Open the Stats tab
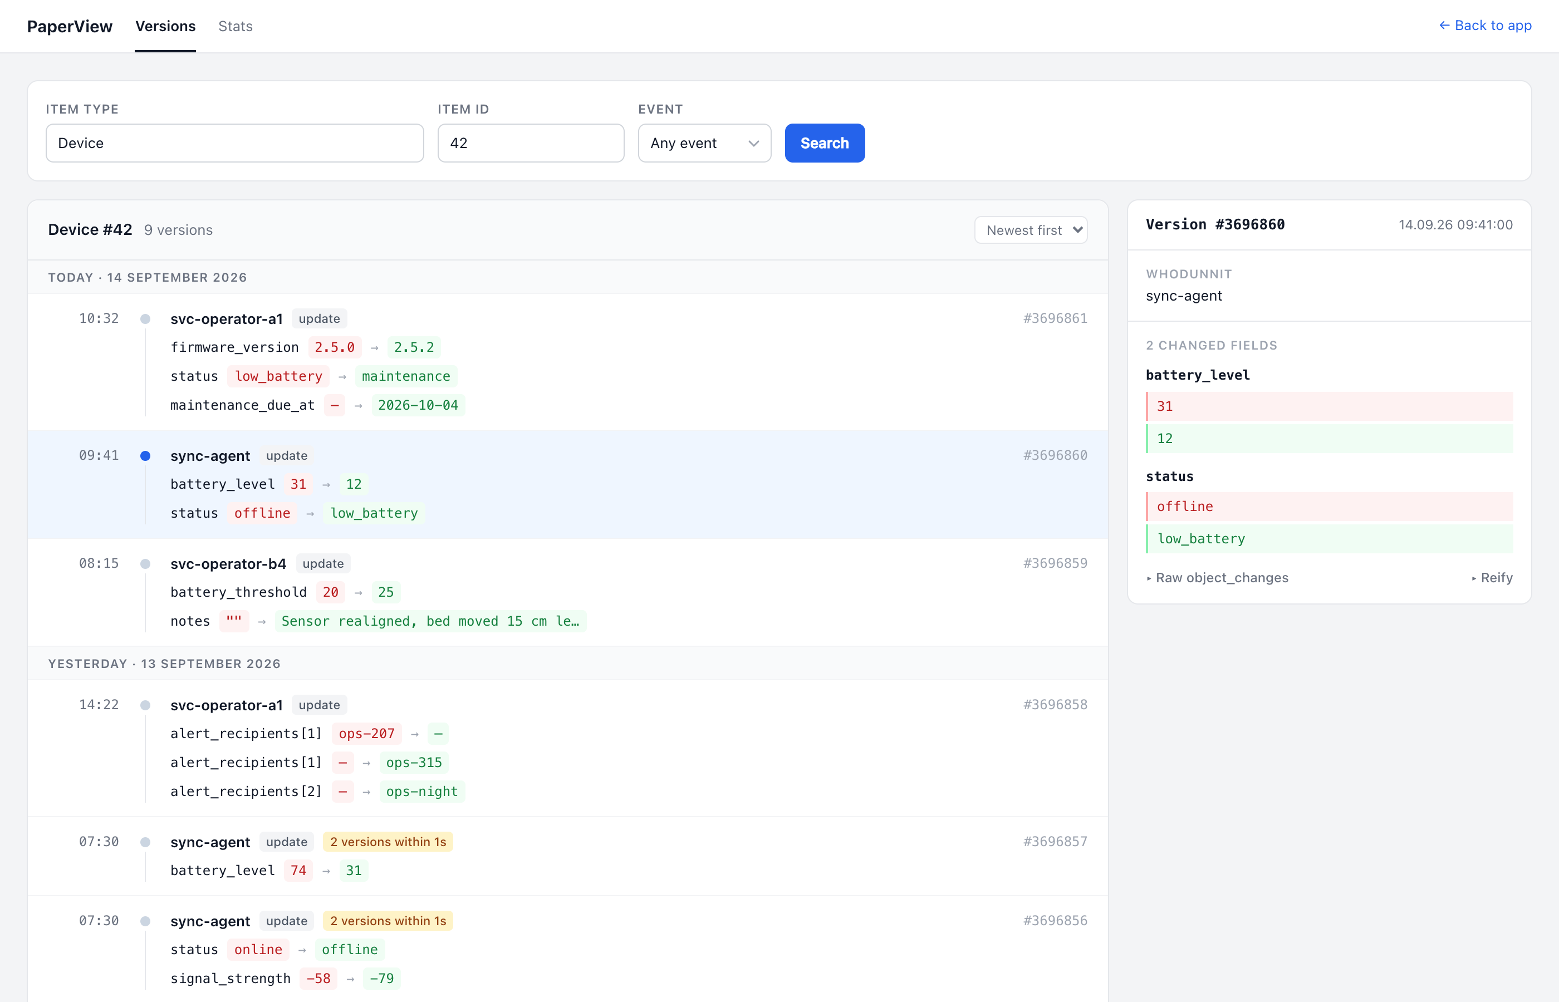The height and width of the screenshot is (1002, 1559). tap(235, 26)
